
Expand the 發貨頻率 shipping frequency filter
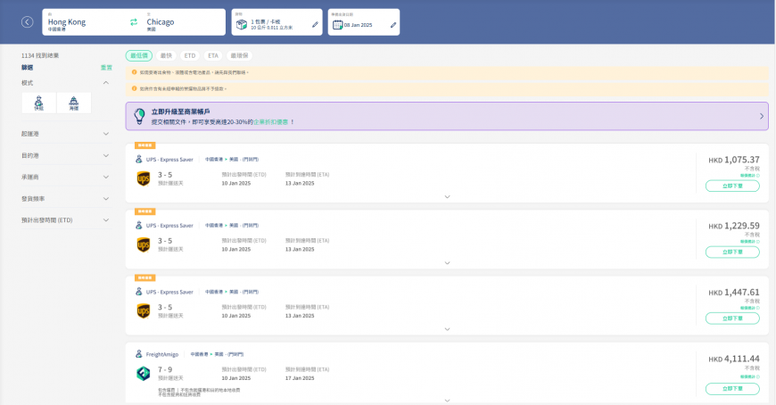pyautogui.click(x=106, y=199)
